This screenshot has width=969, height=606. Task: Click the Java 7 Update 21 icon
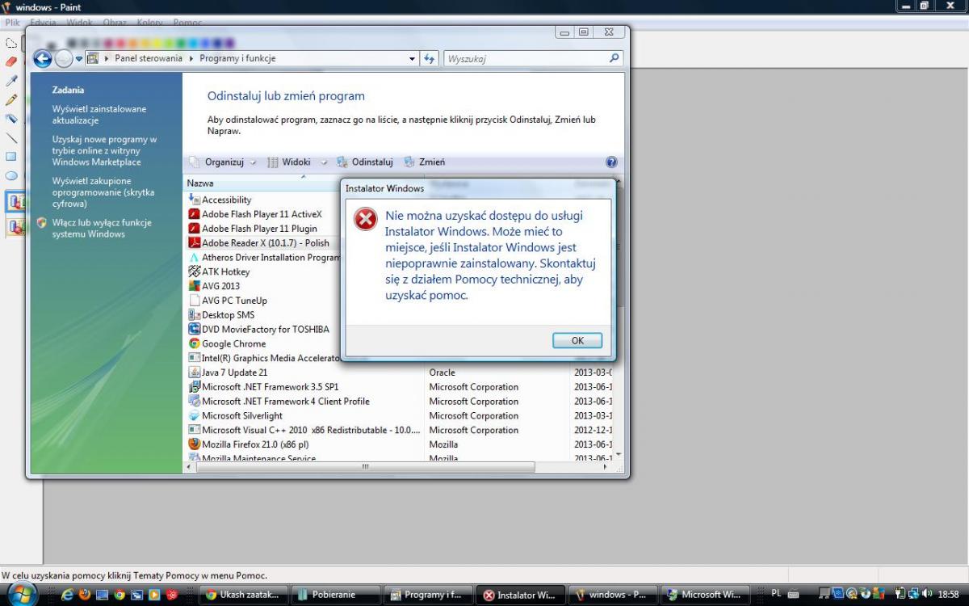tap(194, 372)
